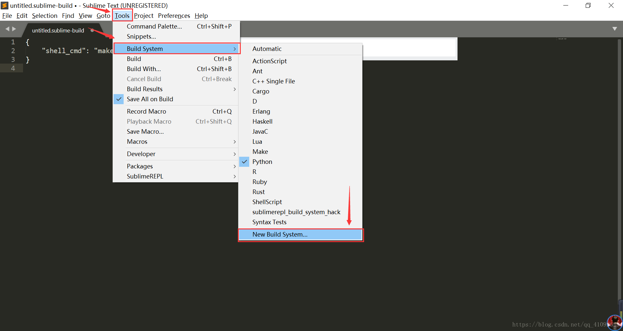Restore down the Sublime Text window
623x331 pixels.
[x=588, y=6]
